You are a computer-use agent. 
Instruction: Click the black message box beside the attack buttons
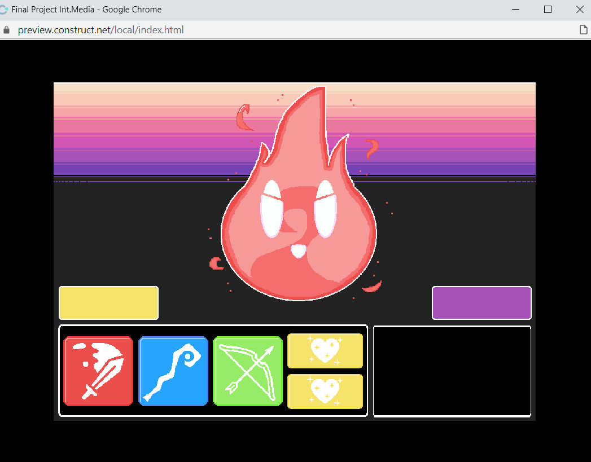coord(452,371)
